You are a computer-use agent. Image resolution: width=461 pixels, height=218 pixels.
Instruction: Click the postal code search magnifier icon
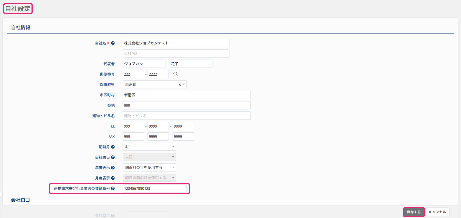click(175, 74)
